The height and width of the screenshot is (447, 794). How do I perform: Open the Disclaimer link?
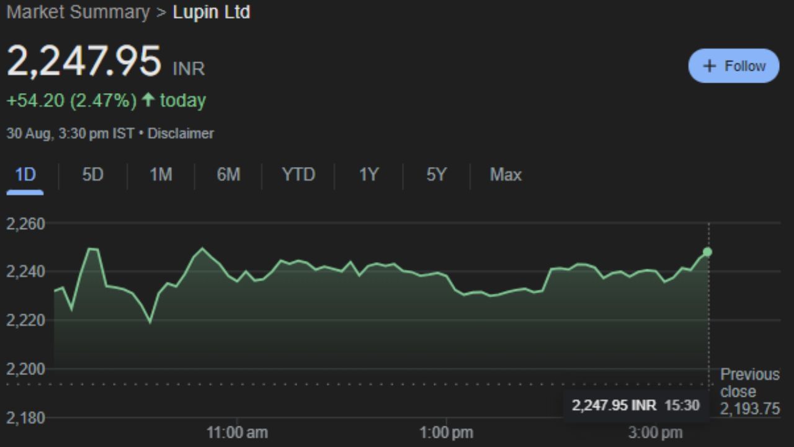tap(181, 133)
